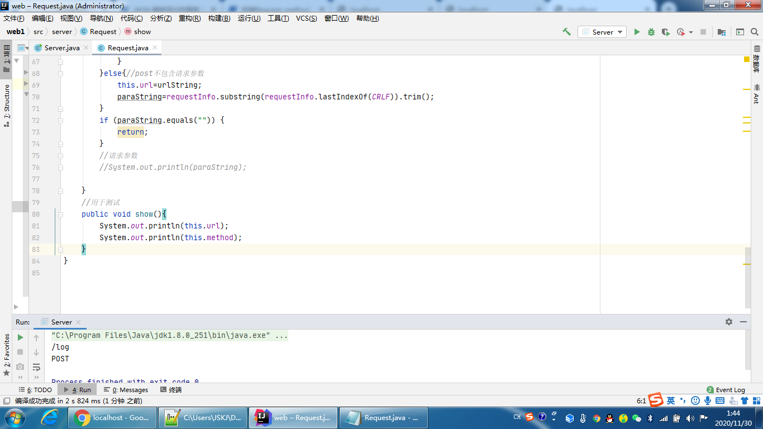Open the 6: TODO tool window tab
The image size is (763, 429).
(x=36, y=390)
